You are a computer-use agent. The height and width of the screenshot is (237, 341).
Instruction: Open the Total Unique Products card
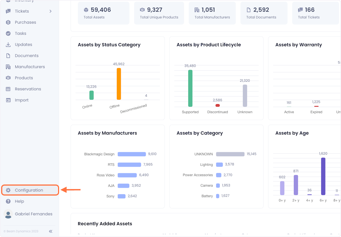coord(159,13)
